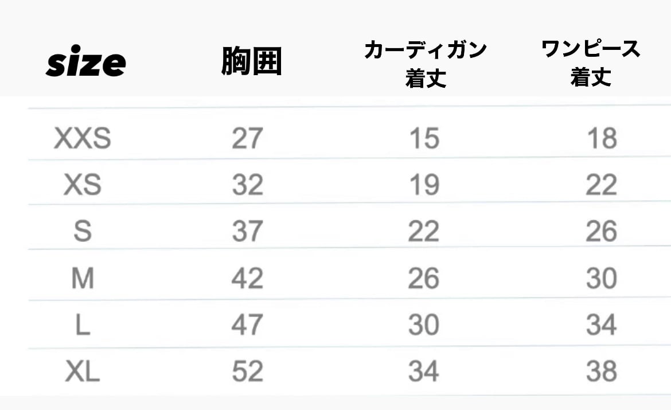Click the XXS dress length value 18

602,138
